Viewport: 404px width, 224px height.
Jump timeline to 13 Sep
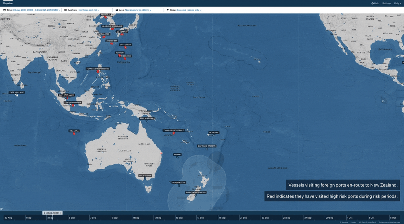pyautogui.click(x=158, y=217)
